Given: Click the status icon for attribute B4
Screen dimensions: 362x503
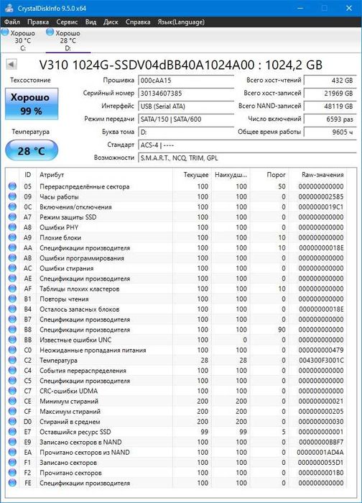Looking at the screenshot, I should pyautogui.click(x=12, y=309).
